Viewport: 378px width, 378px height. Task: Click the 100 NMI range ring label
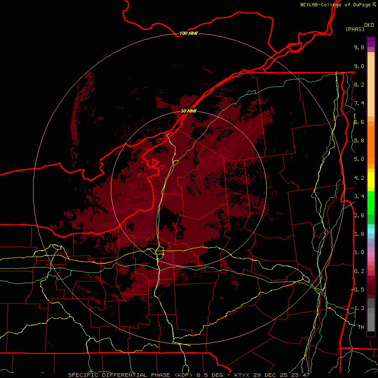189,33
